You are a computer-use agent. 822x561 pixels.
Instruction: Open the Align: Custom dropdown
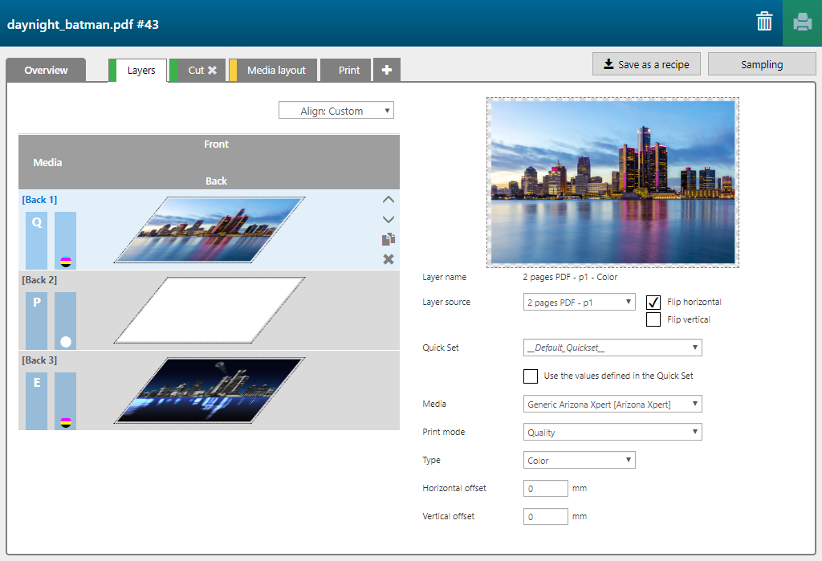pos(336,111)
